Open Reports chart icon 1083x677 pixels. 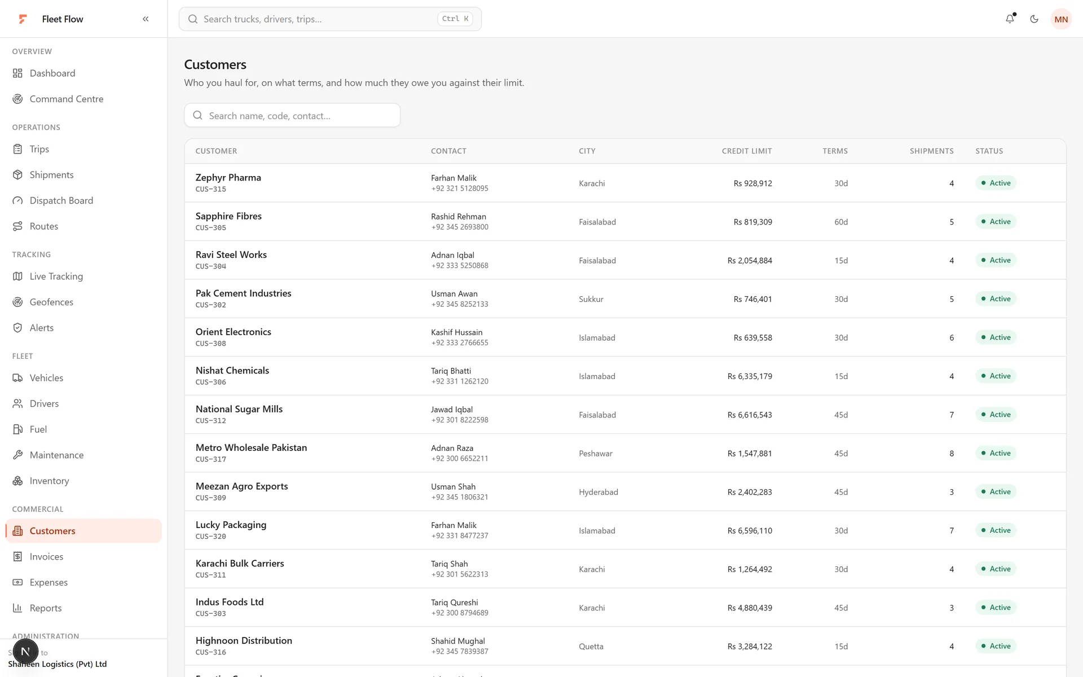(x=18, y=608)
